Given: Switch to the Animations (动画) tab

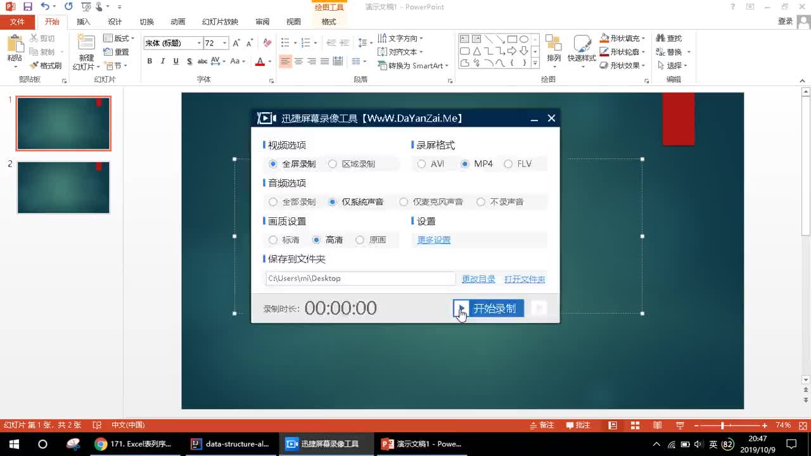Looking at the screenshot, I should (178, 22).
